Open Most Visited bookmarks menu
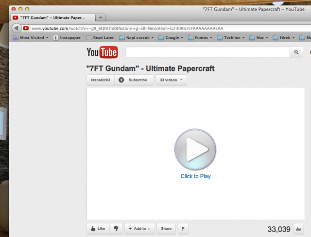The height and width of the screenshot is (237, 311). pyautogui.click(x=31, y=38)
